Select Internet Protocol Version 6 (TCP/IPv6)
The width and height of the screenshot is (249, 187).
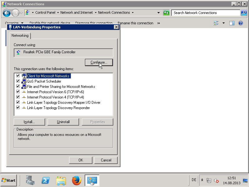(55, 92)
